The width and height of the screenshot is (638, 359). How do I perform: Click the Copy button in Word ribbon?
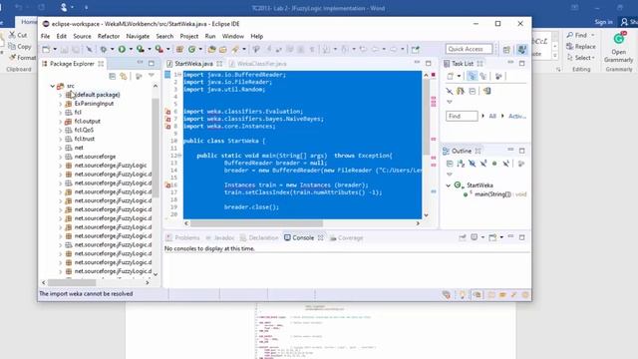click(x=20, y=47)
